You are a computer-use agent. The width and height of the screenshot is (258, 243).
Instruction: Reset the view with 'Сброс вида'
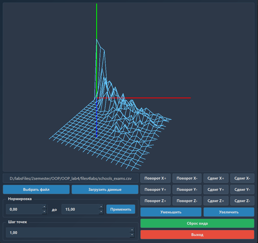(197, 223)
